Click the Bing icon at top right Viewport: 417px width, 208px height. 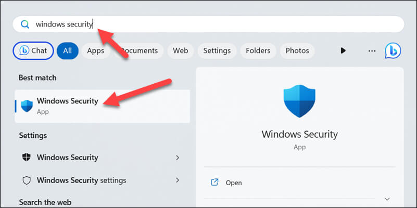point(393,50)
